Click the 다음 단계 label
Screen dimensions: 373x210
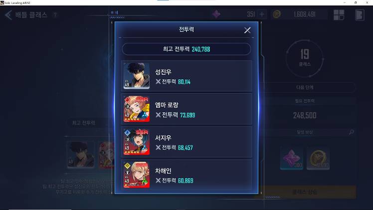click(x=305, y=87)
